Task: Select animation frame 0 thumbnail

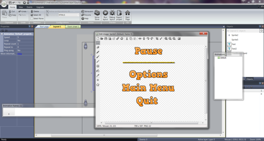Action: [x=9, y=112]
